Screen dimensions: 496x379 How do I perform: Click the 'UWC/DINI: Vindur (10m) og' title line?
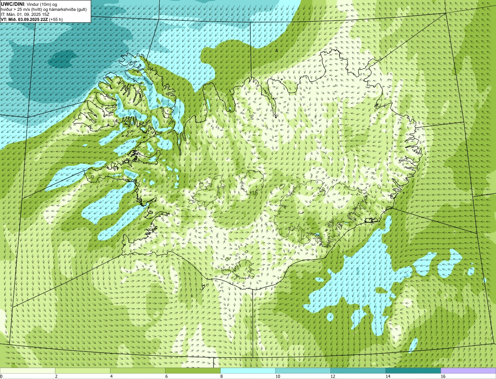(29, 3)
